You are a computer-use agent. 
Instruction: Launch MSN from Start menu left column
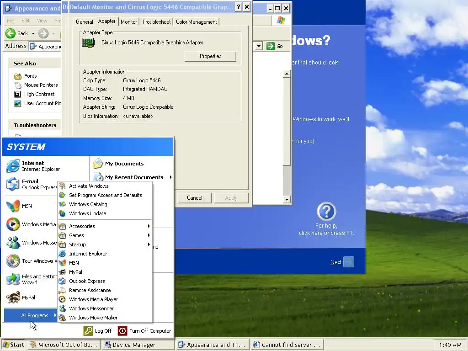pos(18,206)
